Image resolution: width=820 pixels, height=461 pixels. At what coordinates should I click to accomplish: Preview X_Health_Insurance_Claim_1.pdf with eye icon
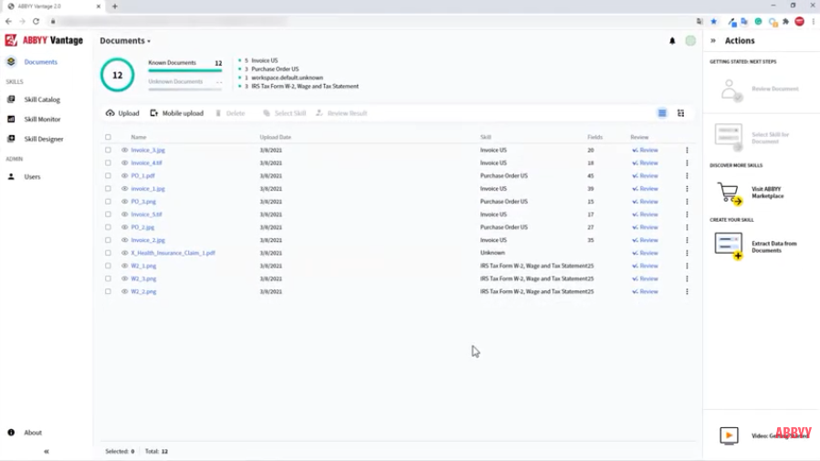point(124,253)
